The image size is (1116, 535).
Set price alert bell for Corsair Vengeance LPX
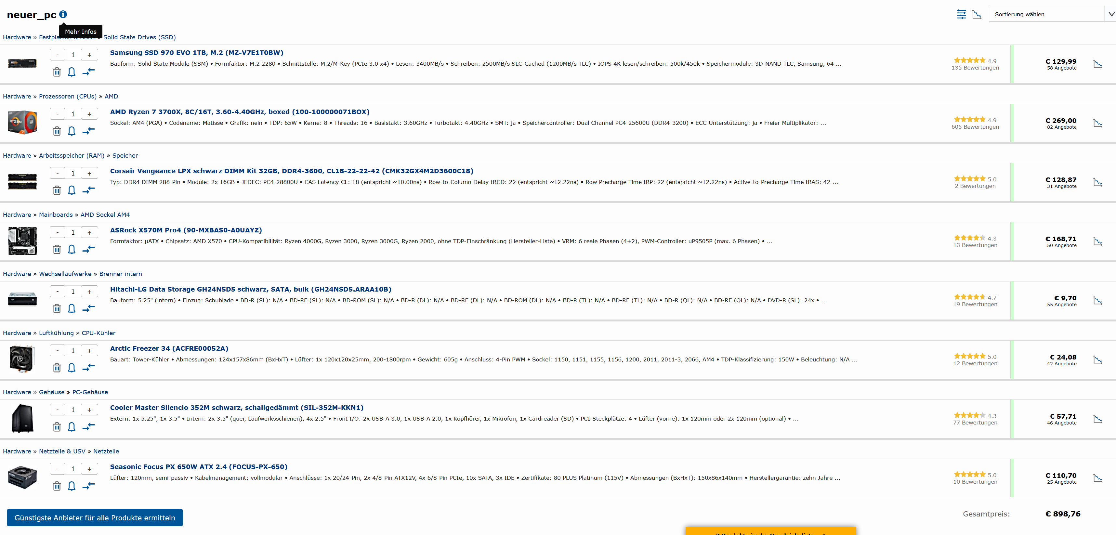pyautogui.click(x=72, y=190)
